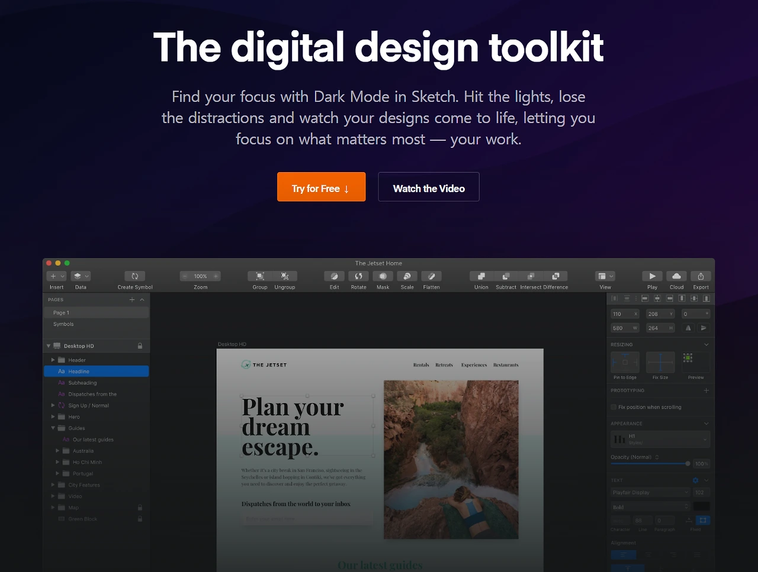This screenshot has width=758, height=572.
Task: Click the flip vertical icon
Action: (x=704, y=328)
